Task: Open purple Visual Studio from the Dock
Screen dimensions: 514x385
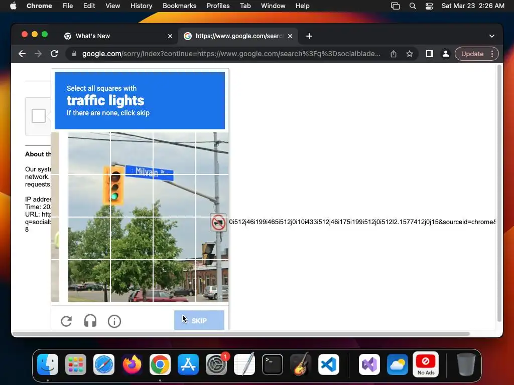Action: click(x=369, y=364)
